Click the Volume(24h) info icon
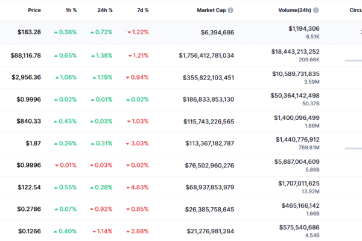 (x=316, y=10)
